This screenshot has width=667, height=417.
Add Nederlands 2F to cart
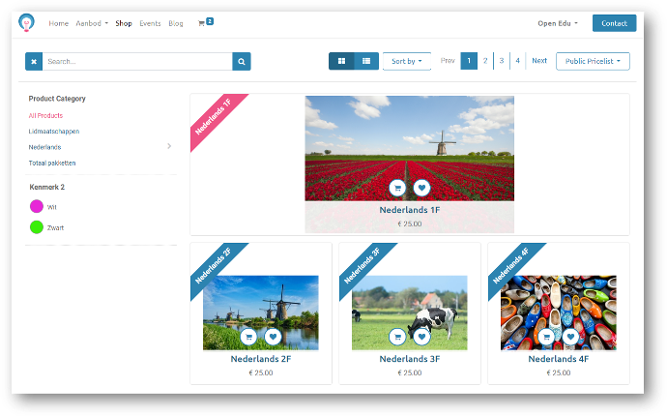click(x=248, y=337)
